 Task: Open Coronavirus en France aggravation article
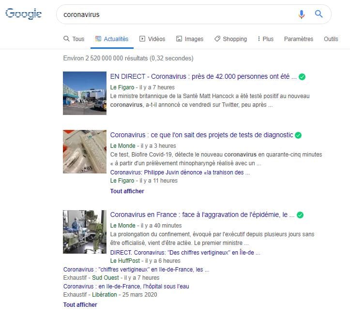pyautogui.click(x=202, y=215)
